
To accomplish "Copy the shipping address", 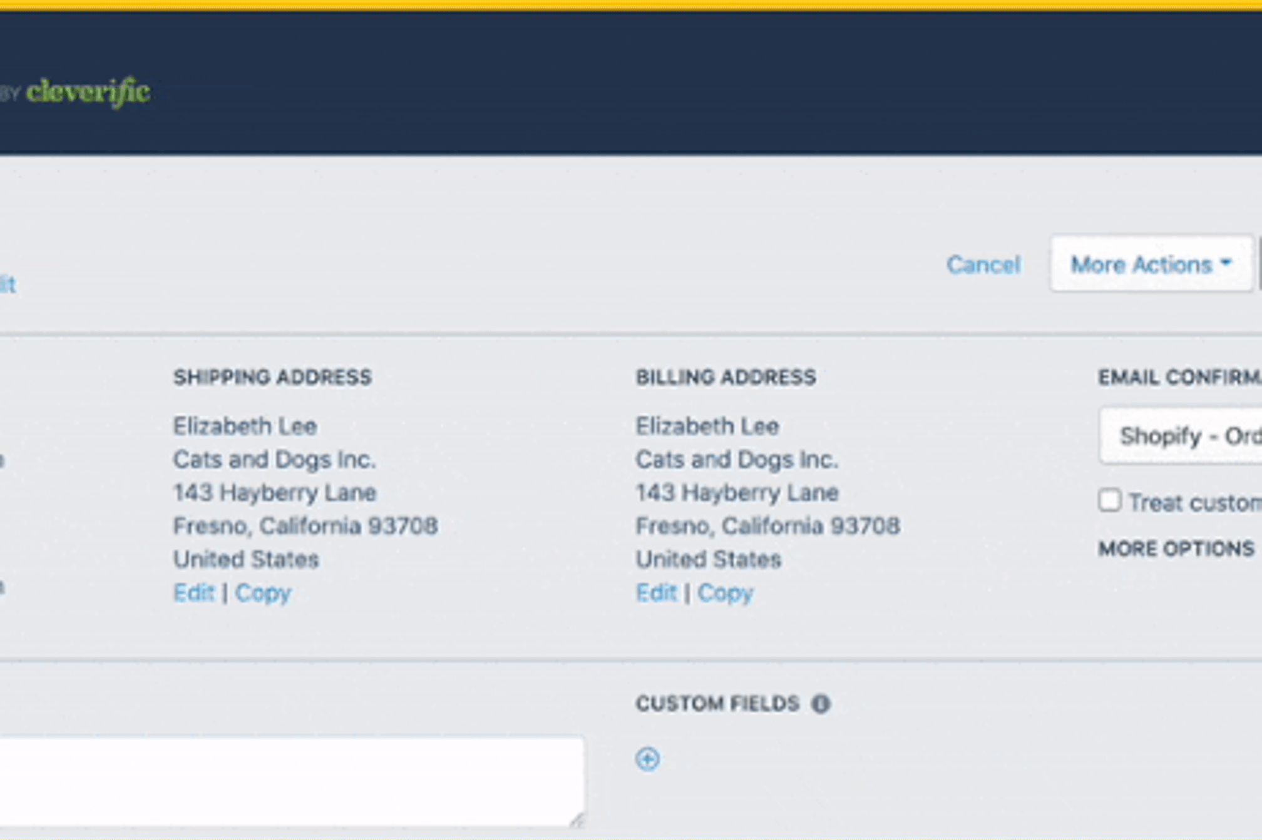I will pyautogui.click(x=263, y=592).
